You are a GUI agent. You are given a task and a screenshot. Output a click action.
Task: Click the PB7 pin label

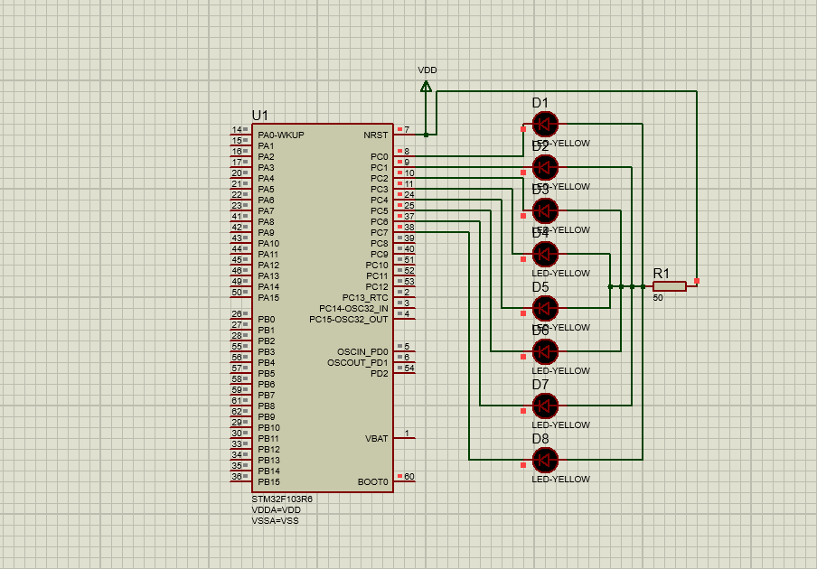[267, 395]
